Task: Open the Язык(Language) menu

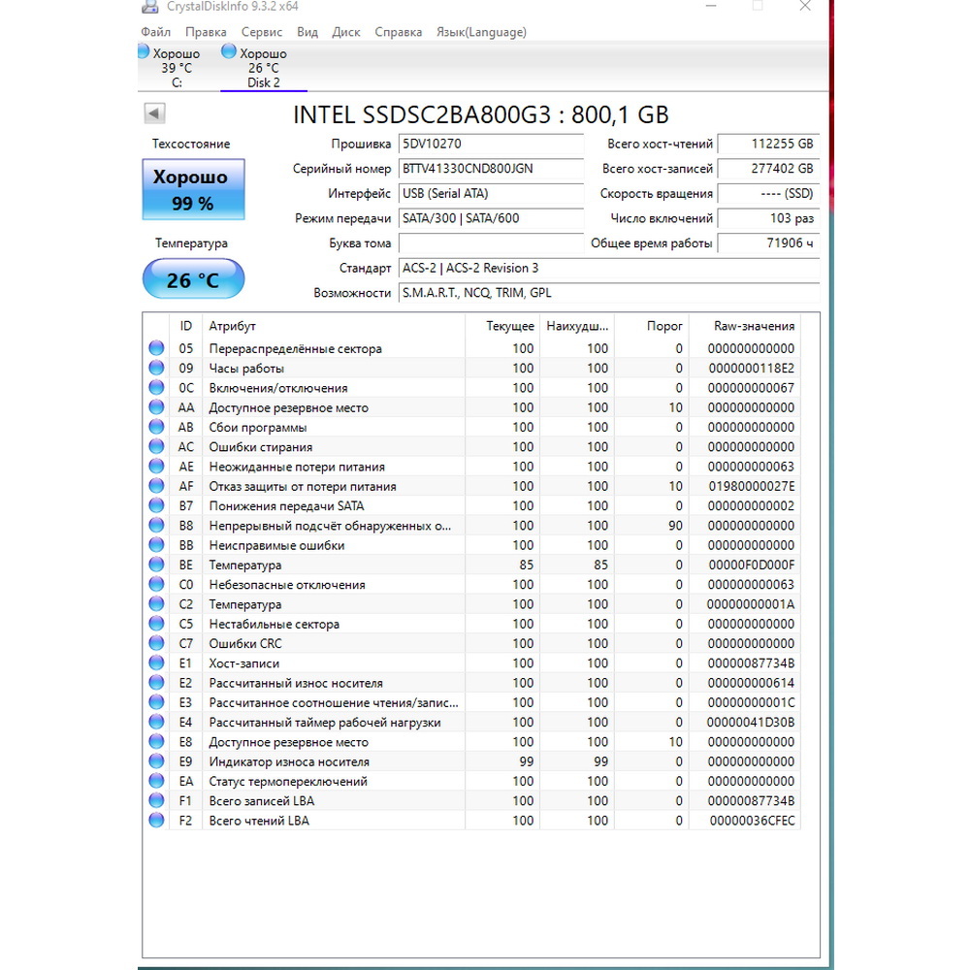Action: 481,32
